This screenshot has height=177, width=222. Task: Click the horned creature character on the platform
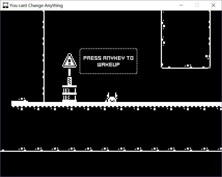pyautogui.click(x=112, y=98)
